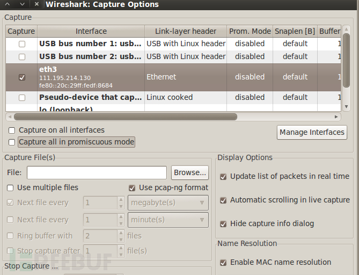The width and height of the screenshot is (359, 275).
Task: Tick the Pseudo-device capture checkbox
Action: (22, 98)
